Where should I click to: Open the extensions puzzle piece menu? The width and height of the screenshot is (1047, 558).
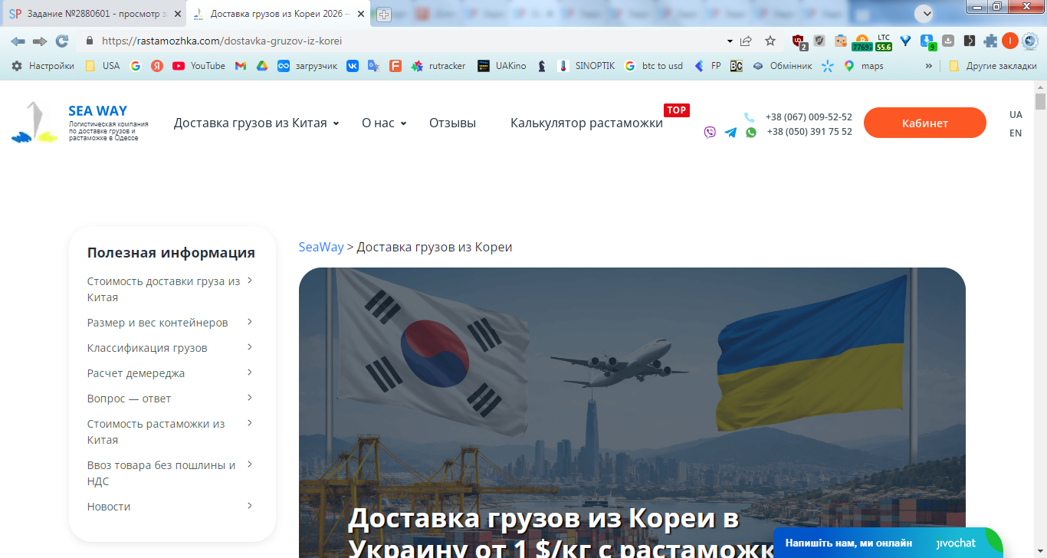(x=991, y=41)
